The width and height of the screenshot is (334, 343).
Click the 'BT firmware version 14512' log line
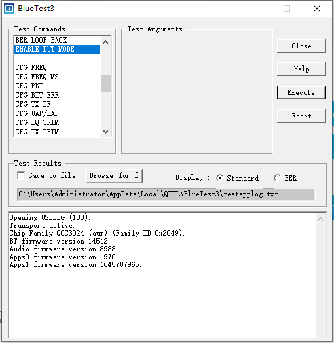[60, 241]
